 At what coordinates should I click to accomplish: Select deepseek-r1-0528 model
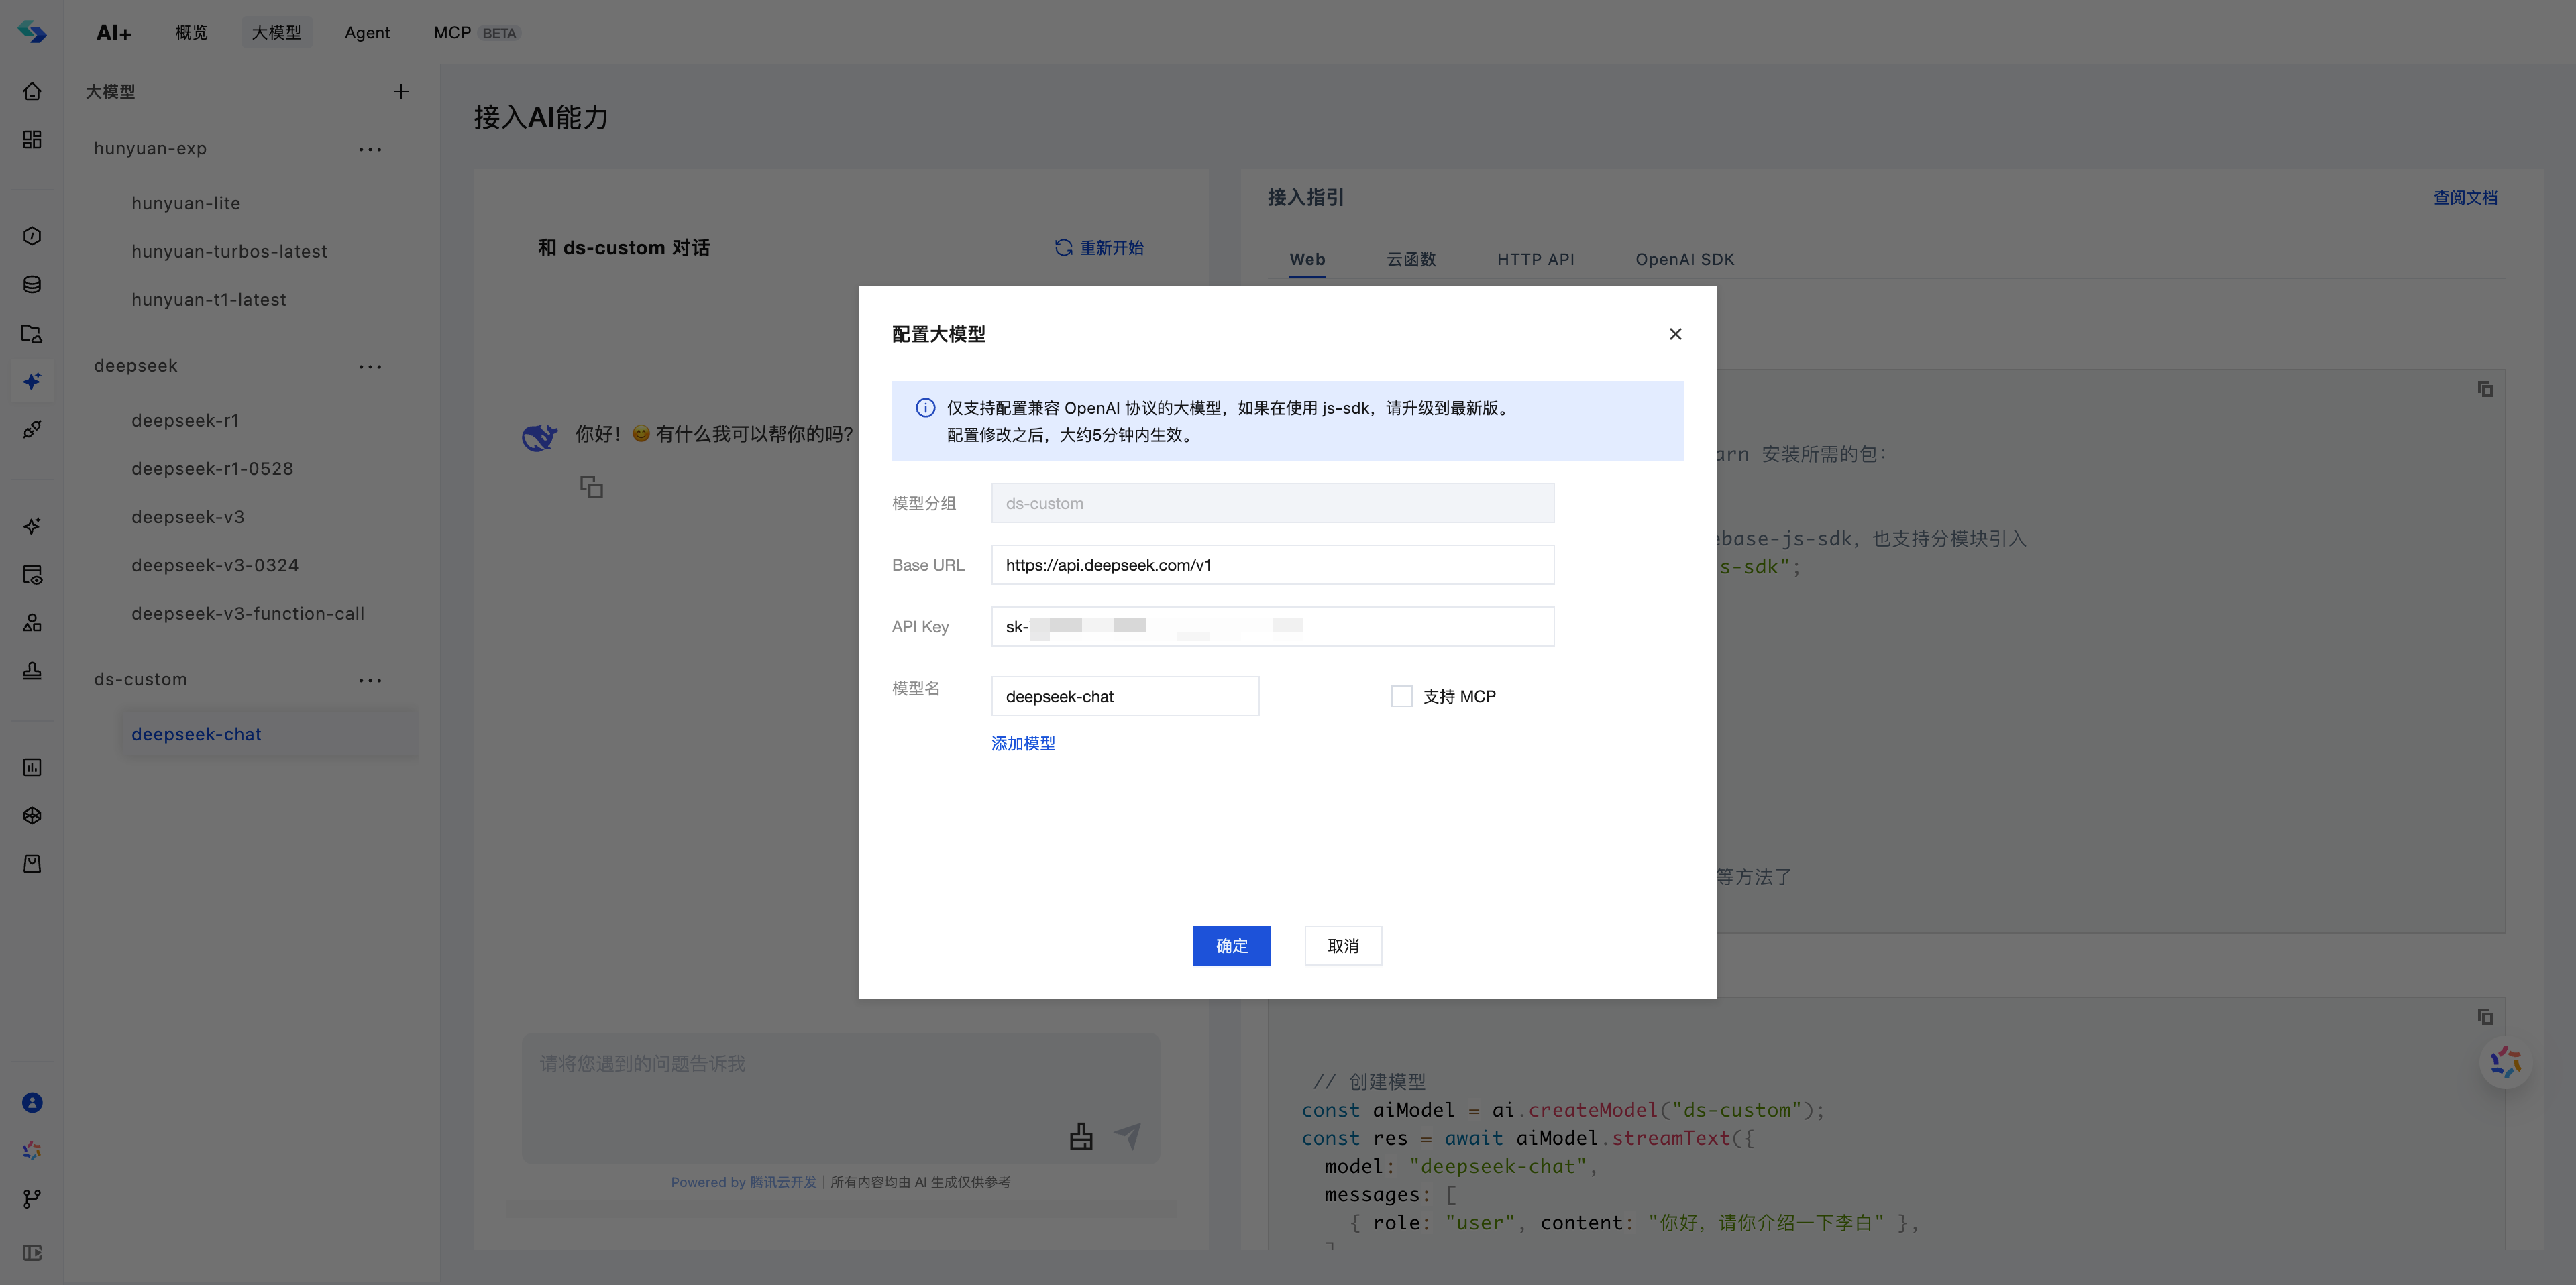coord(212,468)
